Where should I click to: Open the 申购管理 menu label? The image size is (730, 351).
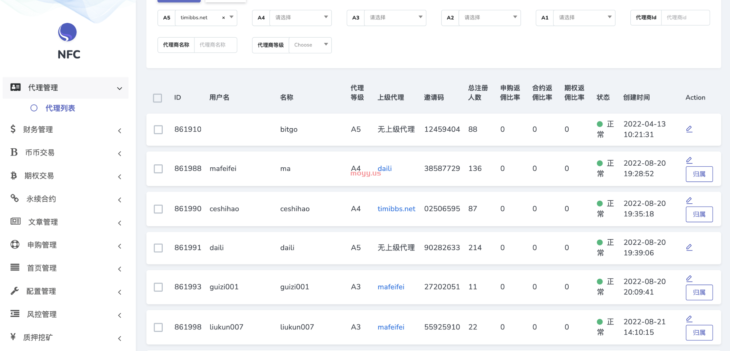click(x=42, y=245)
